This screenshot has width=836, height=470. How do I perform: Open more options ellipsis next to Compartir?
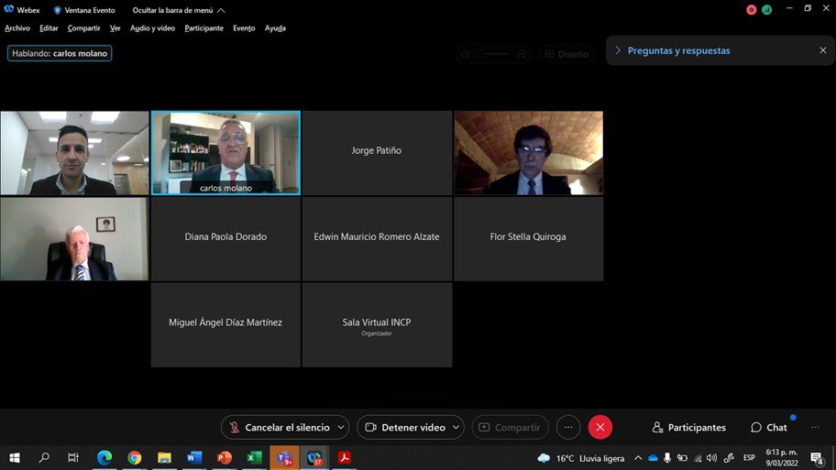point(568,427)
